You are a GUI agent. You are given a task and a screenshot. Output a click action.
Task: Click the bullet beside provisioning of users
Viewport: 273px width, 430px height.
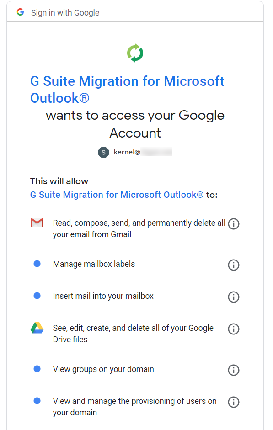tap(37, 401)
